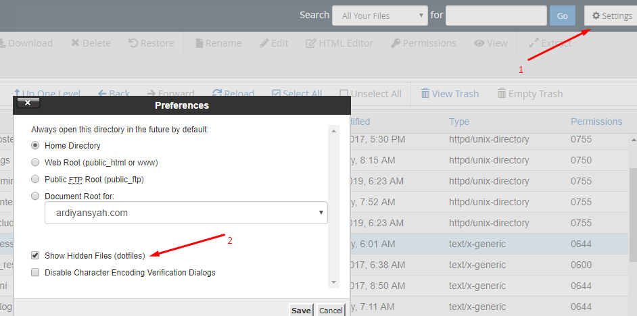Click the 6:38 AM modified cell
637x316 pixels.
pos(377,265)
